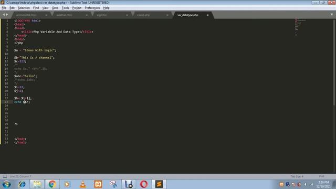Close the class1.php tab
Image resolution: width=336 pixels, height=189 pixels.
(x=167, y=15)
